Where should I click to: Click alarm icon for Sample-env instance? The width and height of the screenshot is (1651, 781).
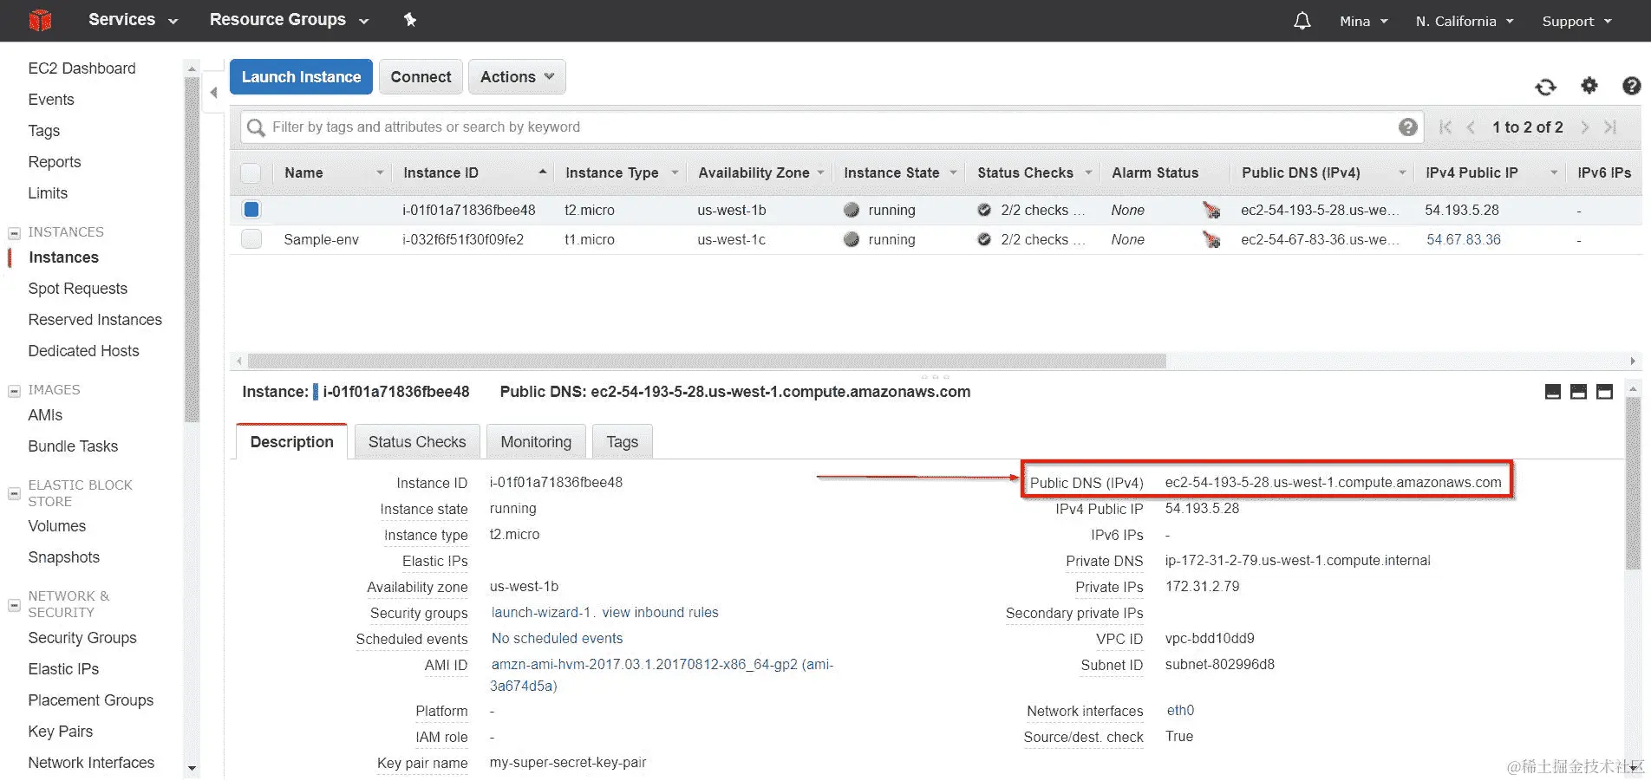tap(1211, 239)
